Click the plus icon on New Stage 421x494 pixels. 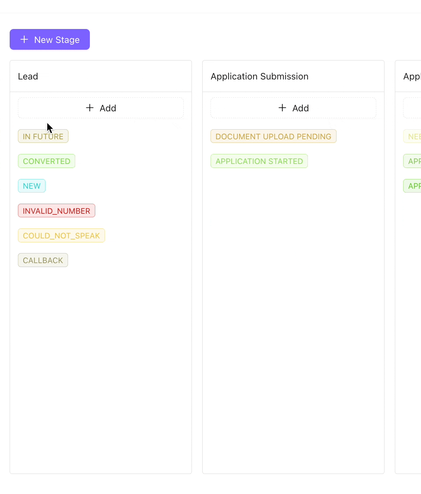point(24,39)
